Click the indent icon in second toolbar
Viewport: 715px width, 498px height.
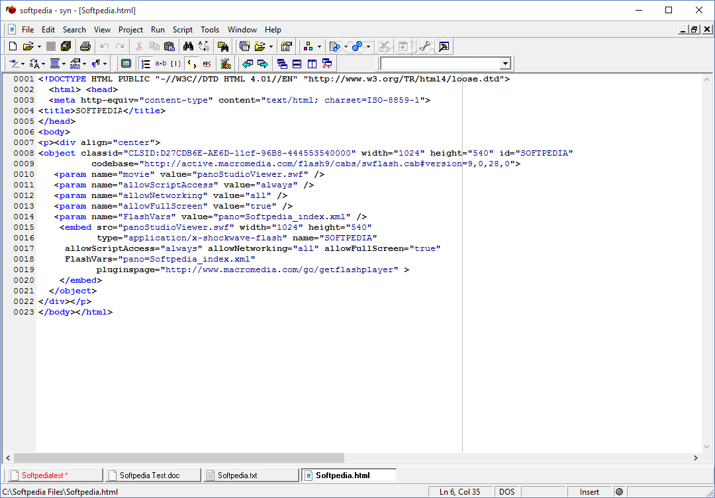point(15,64)
